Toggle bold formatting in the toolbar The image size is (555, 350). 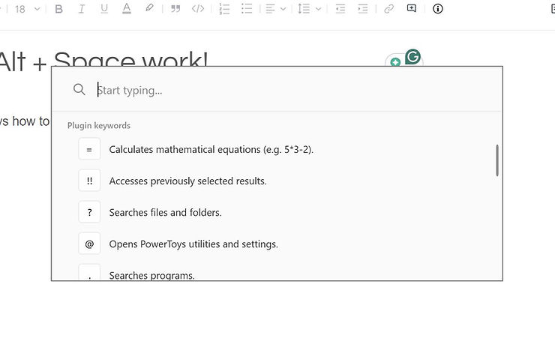point(59,9)
